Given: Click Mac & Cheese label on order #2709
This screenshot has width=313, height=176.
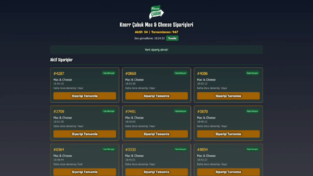Looking at the screenshot, I should pos(62,118).
